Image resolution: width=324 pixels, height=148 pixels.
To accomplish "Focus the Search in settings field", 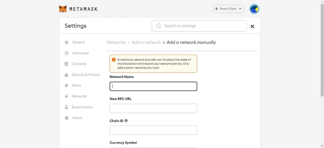I will click(199, 26).
